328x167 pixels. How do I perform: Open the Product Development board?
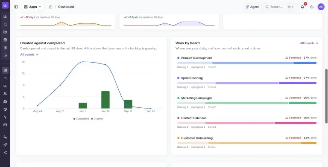196,58
